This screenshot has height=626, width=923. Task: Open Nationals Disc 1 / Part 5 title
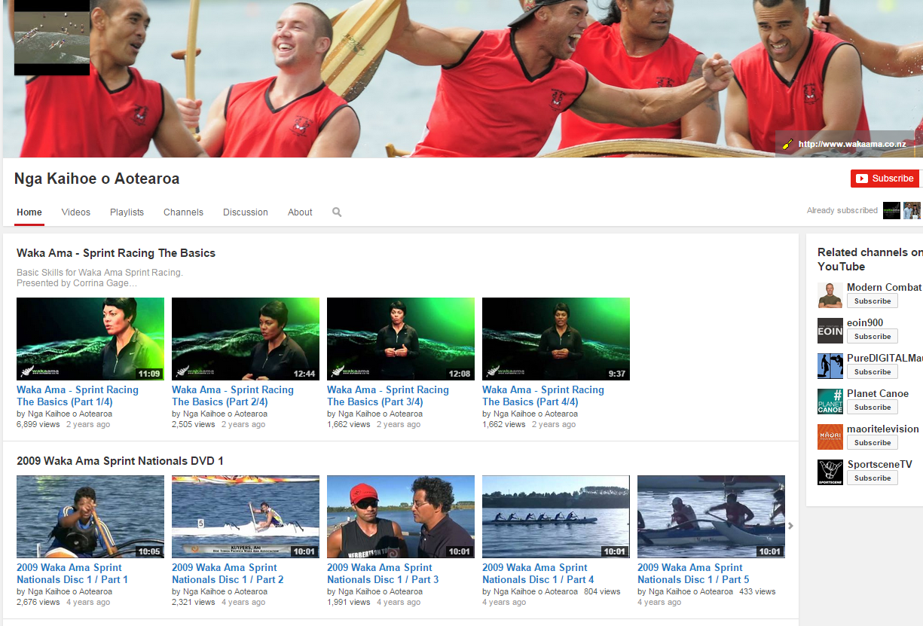[x=693, y=574]
